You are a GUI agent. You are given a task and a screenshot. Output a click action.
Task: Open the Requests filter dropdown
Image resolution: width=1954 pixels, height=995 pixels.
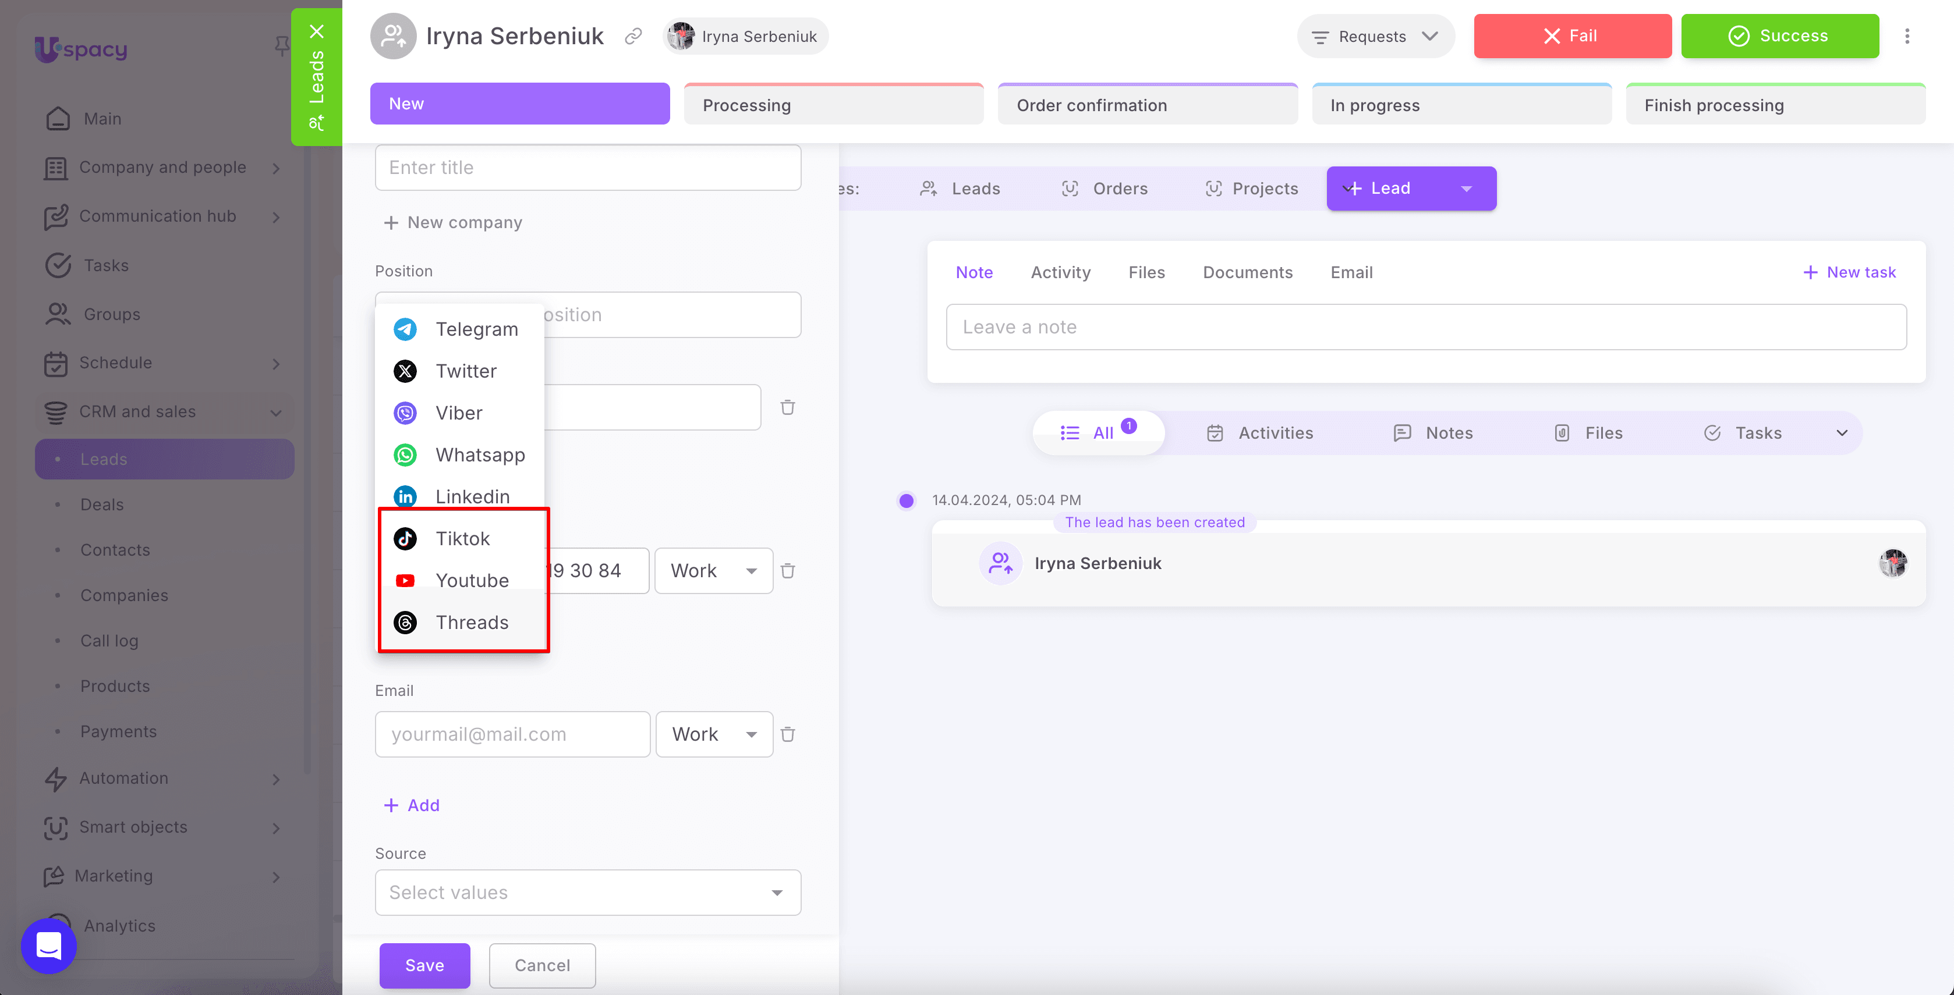point(1376,37)
